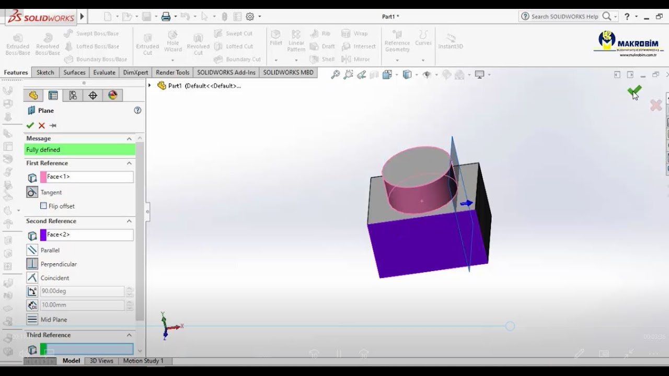Switch to the Evaluate ribbon tab
This screenshot has width=669, height=376.
pos(105,73)
